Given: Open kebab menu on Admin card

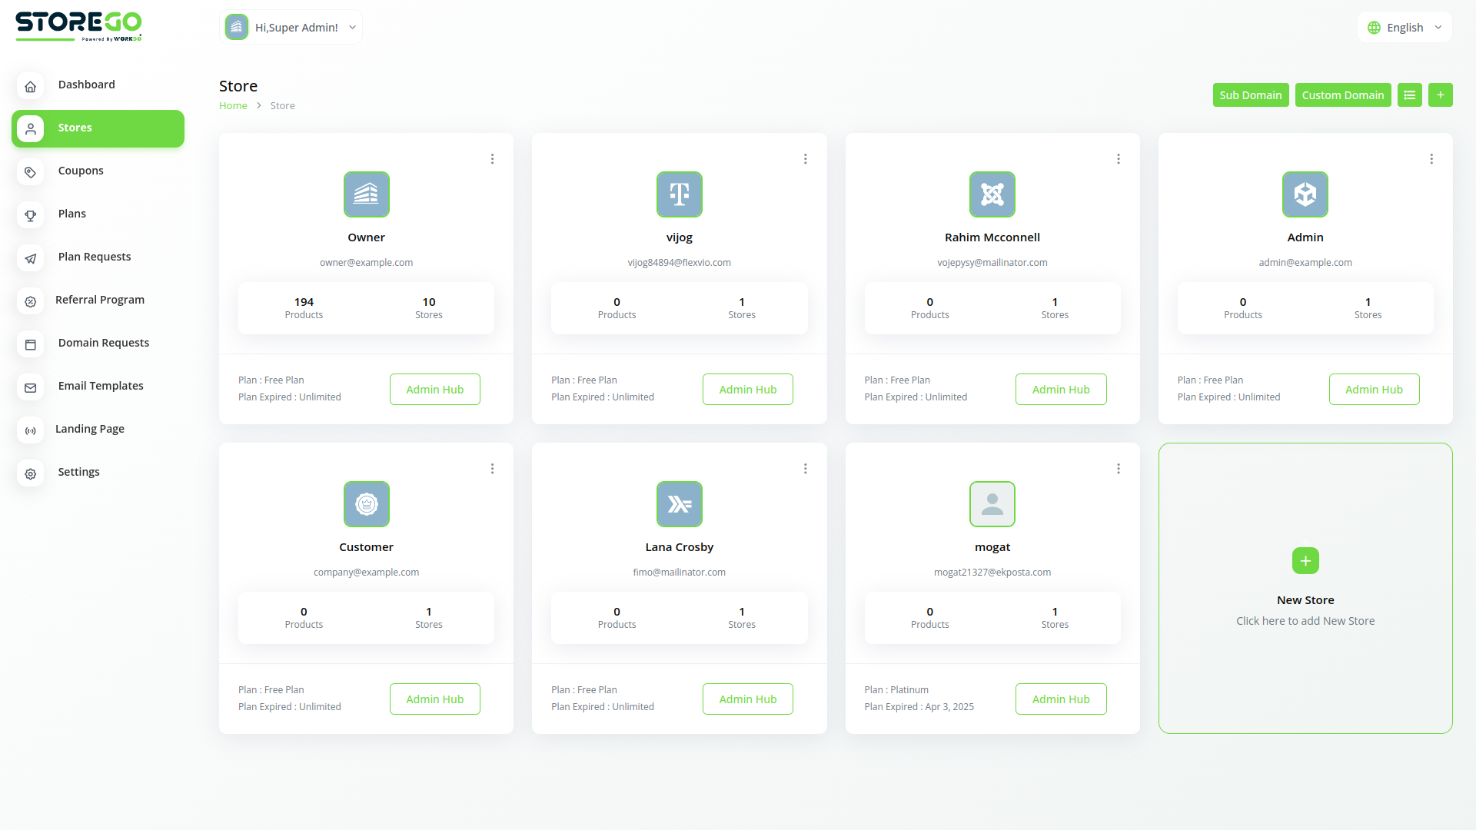Looking at the screenshot, I should [x=1431, y=159].
